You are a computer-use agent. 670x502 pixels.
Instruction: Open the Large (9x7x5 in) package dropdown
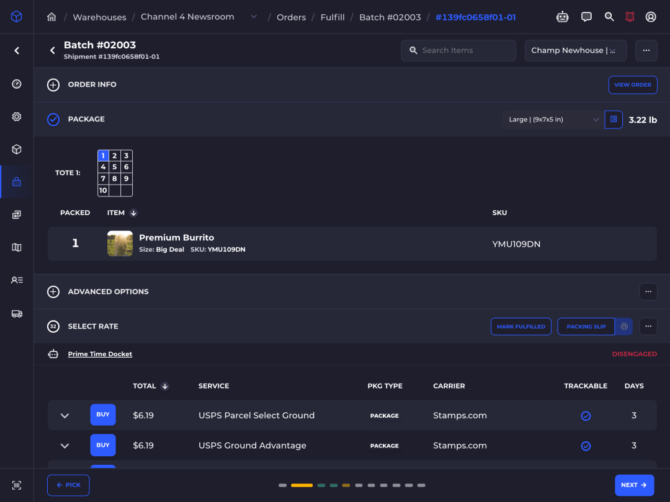click(553, 120)
